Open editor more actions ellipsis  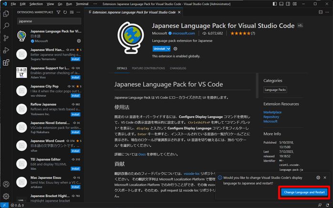coord(327,12)
